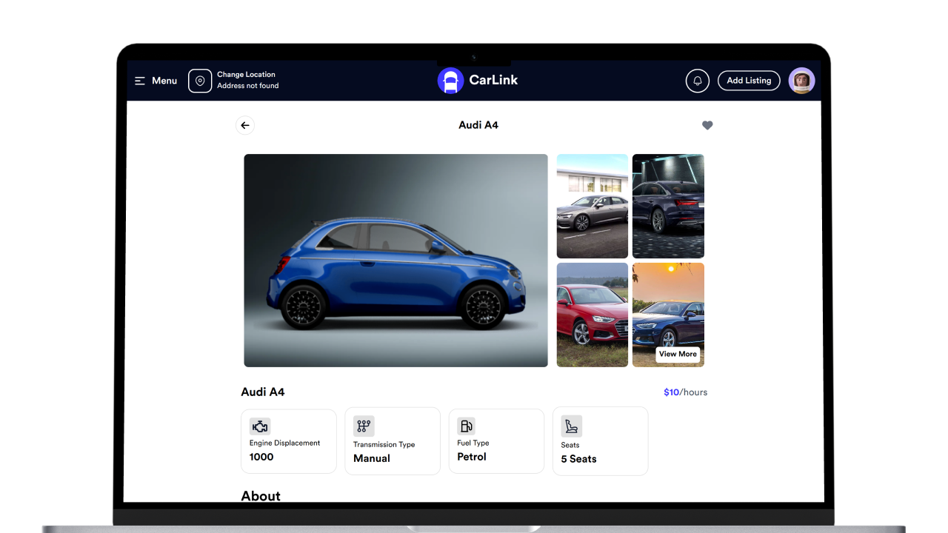Image resolution: width=948 pixels, height=533 pixels.
Task: Click Address not found text
Action: click(x=248, y=86)
